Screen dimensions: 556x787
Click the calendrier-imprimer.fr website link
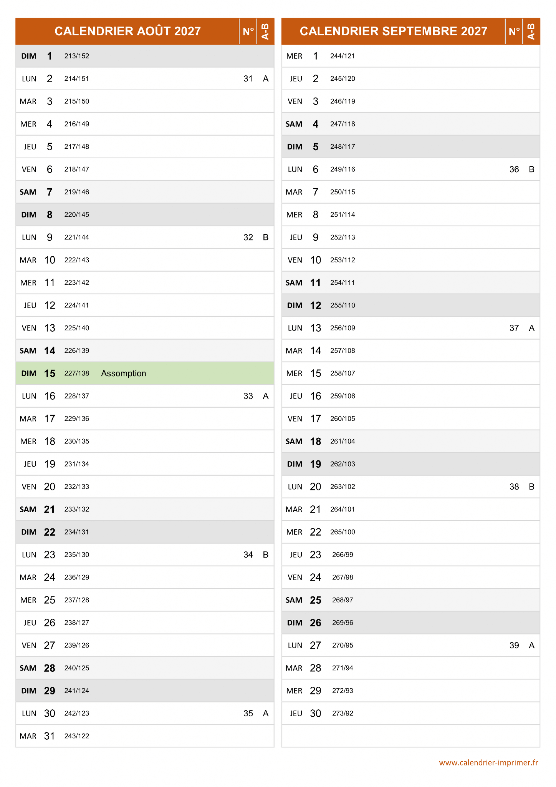tap(488, 763)
